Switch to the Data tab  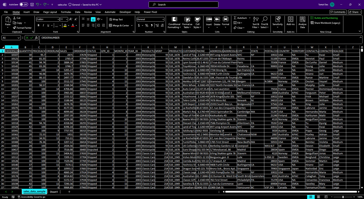point(77,12)
